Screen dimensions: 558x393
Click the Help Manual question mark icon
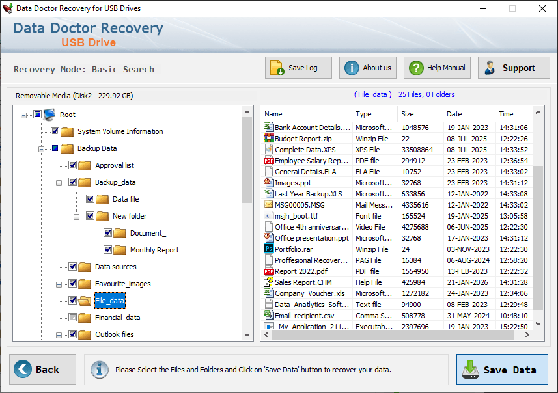pos(416,68)
